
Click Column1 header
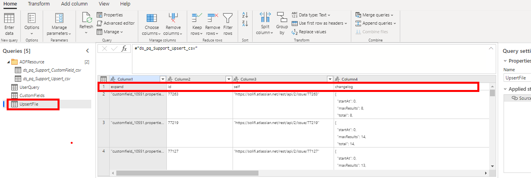(138, 79)
